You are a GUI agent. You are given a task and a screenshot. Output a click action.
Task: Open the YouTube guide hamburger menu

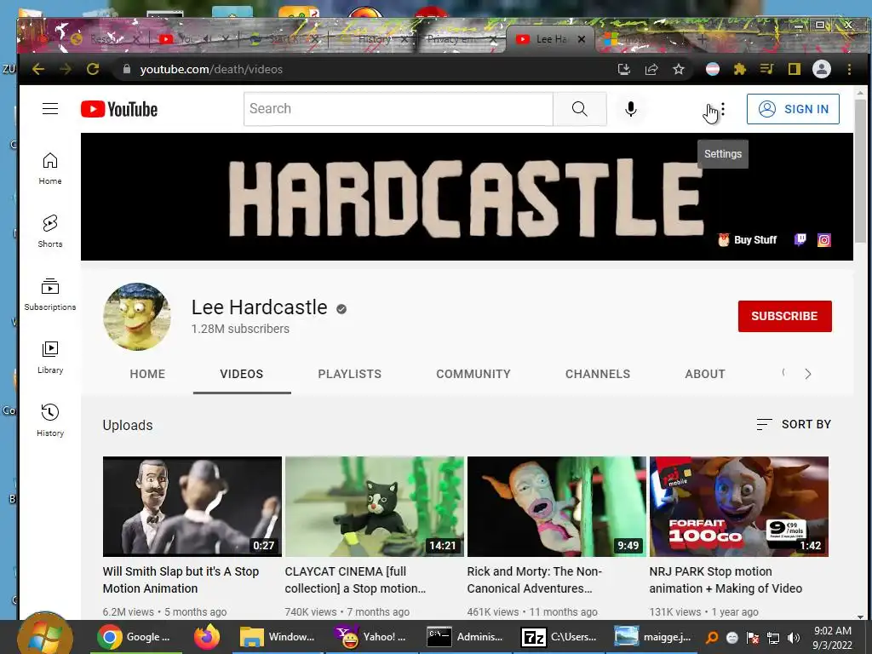coord(50,108)
